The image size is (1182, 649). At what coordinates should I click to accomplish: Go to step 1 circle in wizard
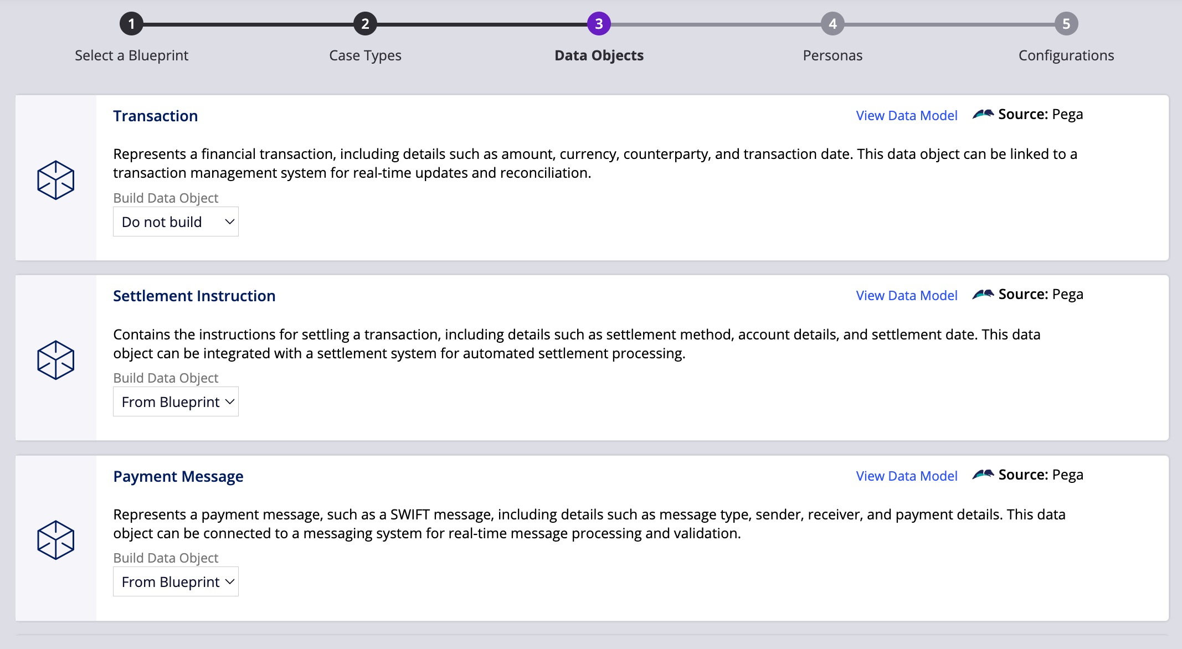131,24
